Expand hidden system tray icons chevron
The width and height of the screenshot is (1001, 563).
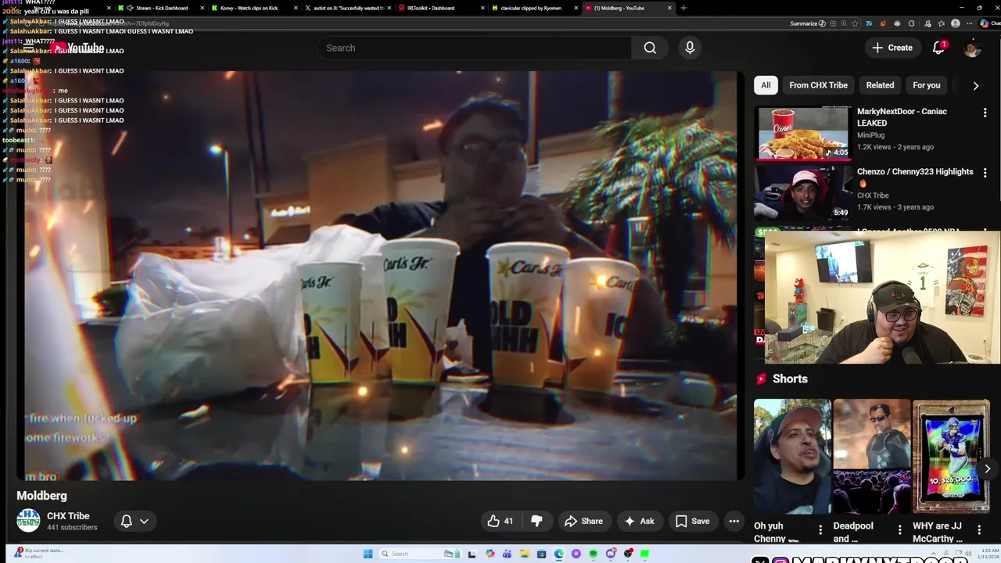click(x=933, y=554)
